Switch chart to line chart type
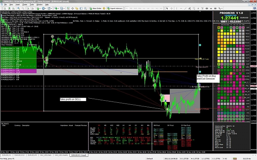 14,8
